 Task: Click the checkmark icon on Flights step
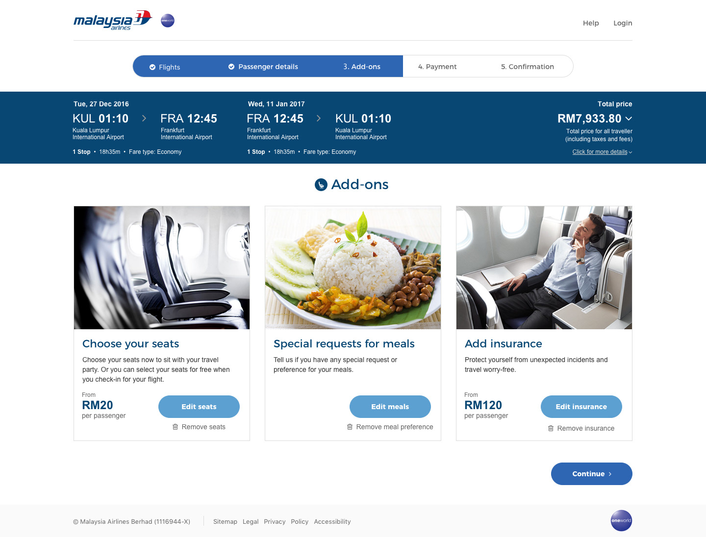152,67
